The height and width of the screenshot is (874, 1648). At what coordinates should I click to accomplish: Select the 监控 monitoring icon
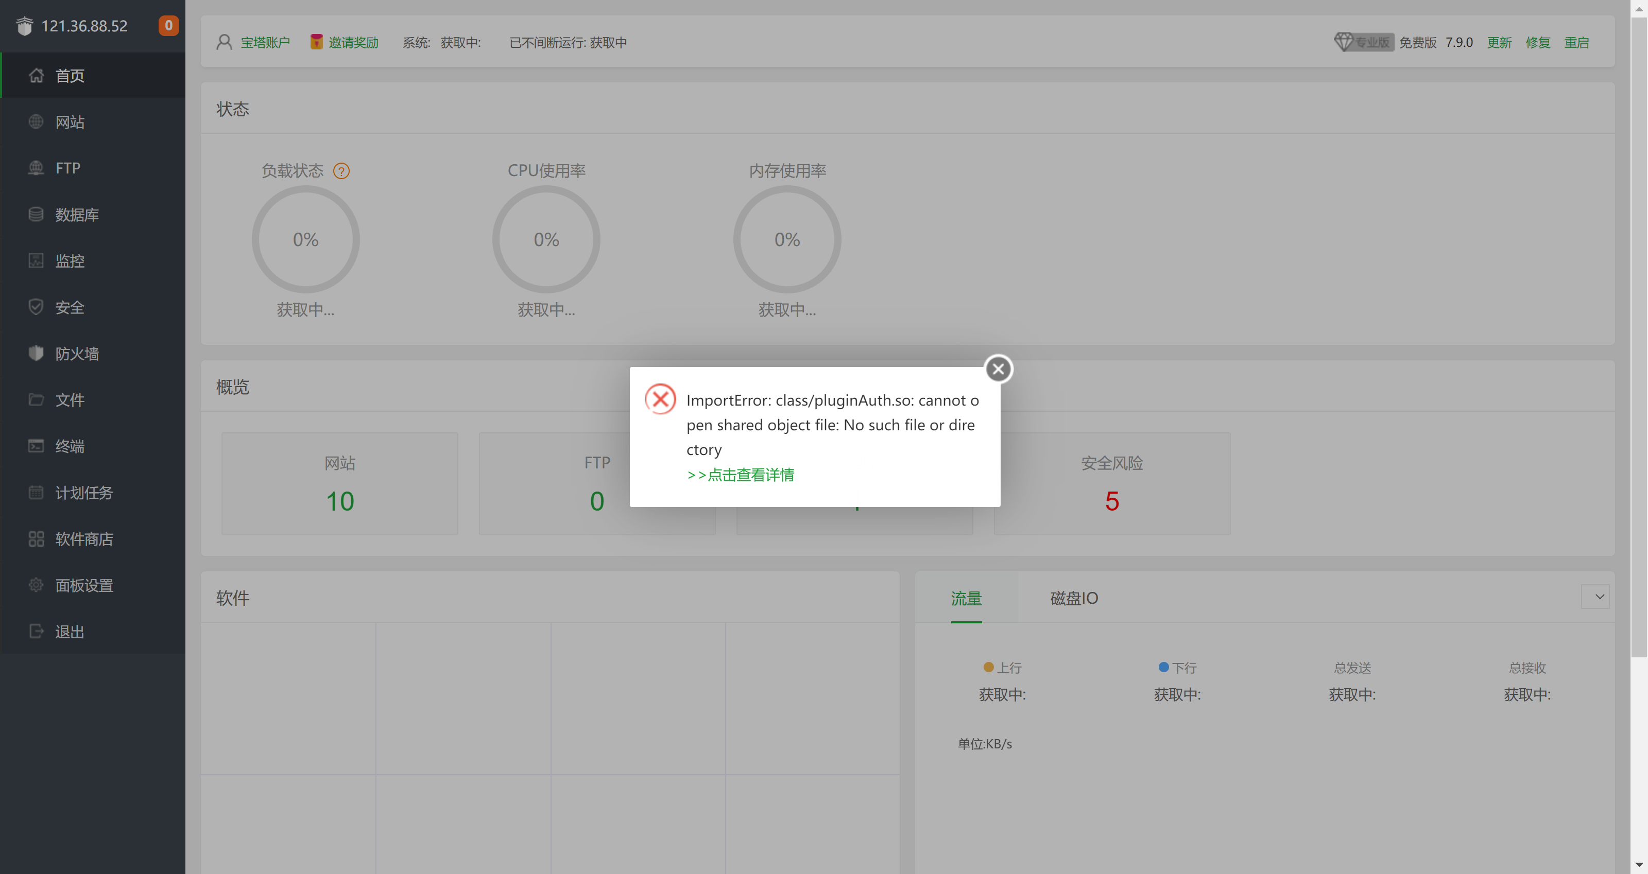(36, 260)
